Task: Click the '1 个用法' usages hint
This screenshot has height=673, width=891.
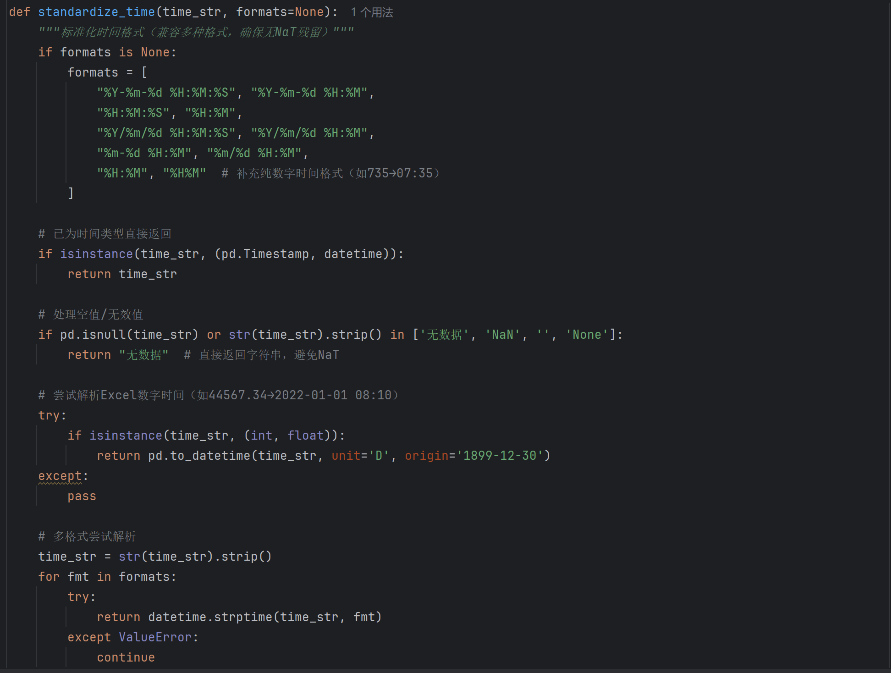Action: coord(372,12)
